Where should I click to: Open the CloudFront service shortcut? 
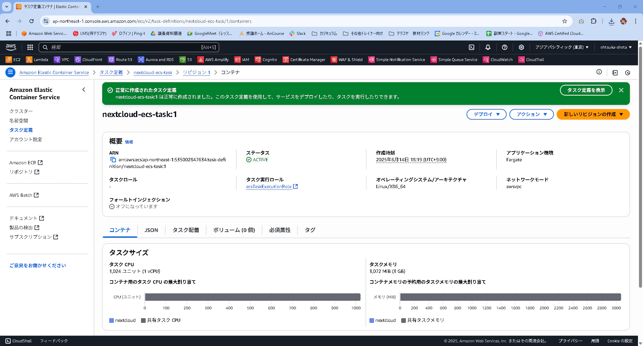88,60
